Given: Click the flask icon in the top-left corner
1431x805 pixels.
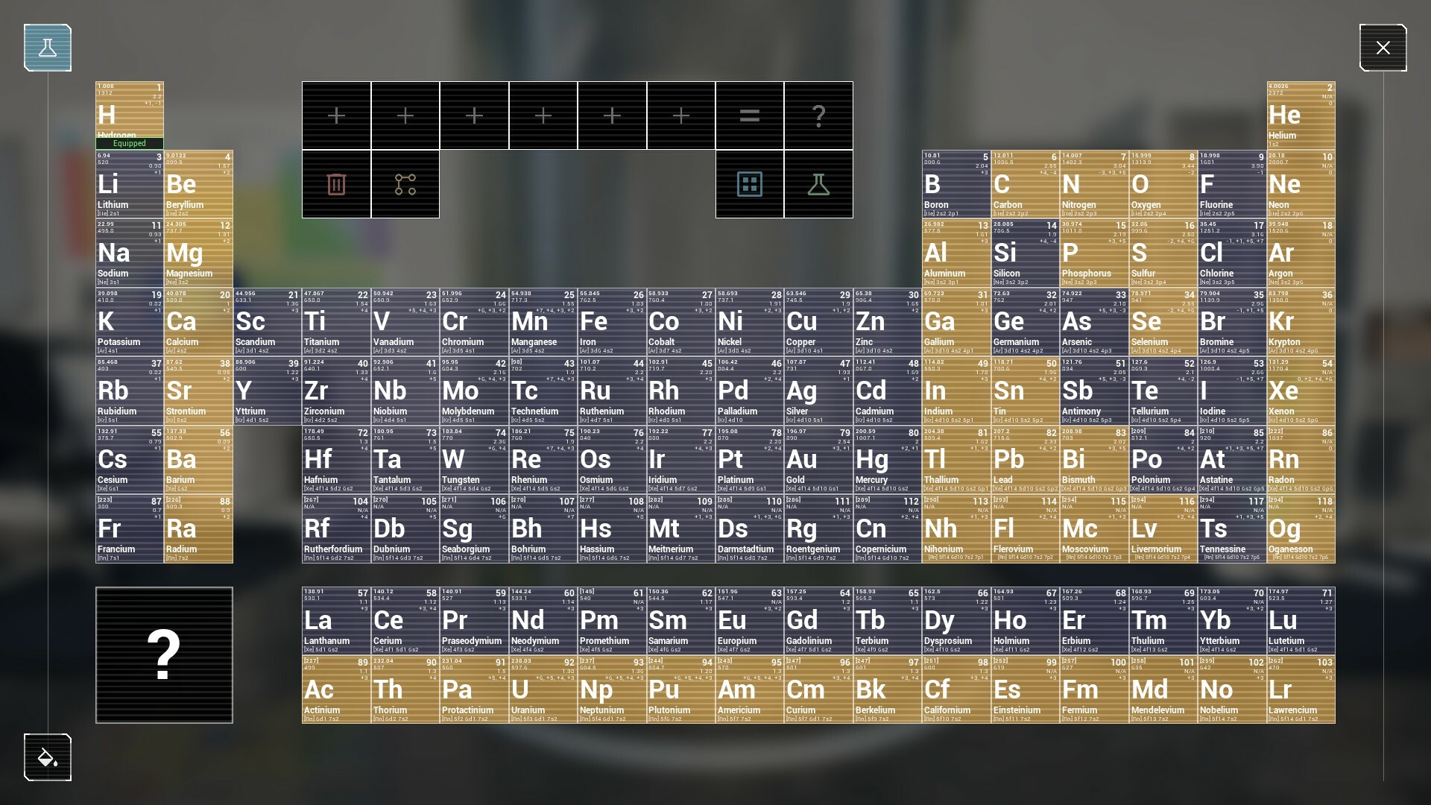Looking at the screenshot, I should pos(48,48).
